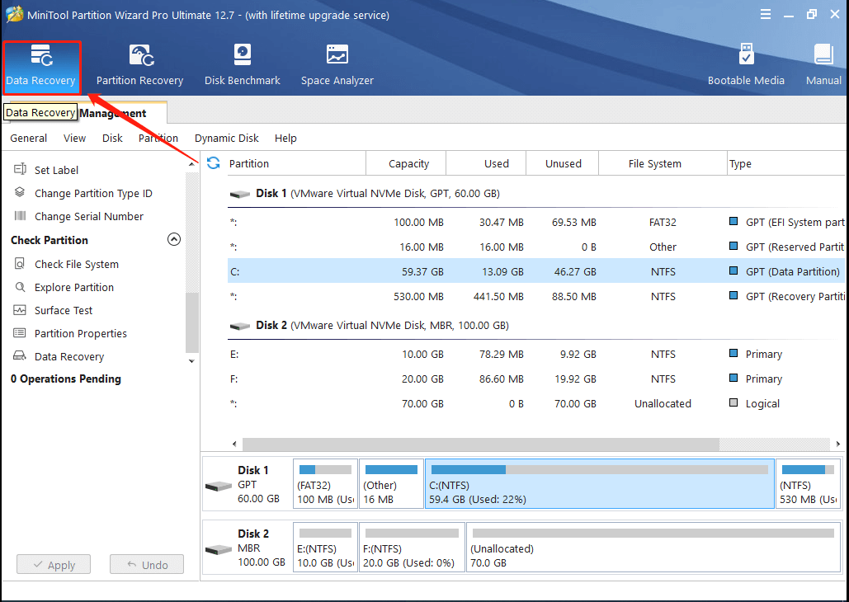Click the Undo button
849x602 pixels.
coord(147,564)
